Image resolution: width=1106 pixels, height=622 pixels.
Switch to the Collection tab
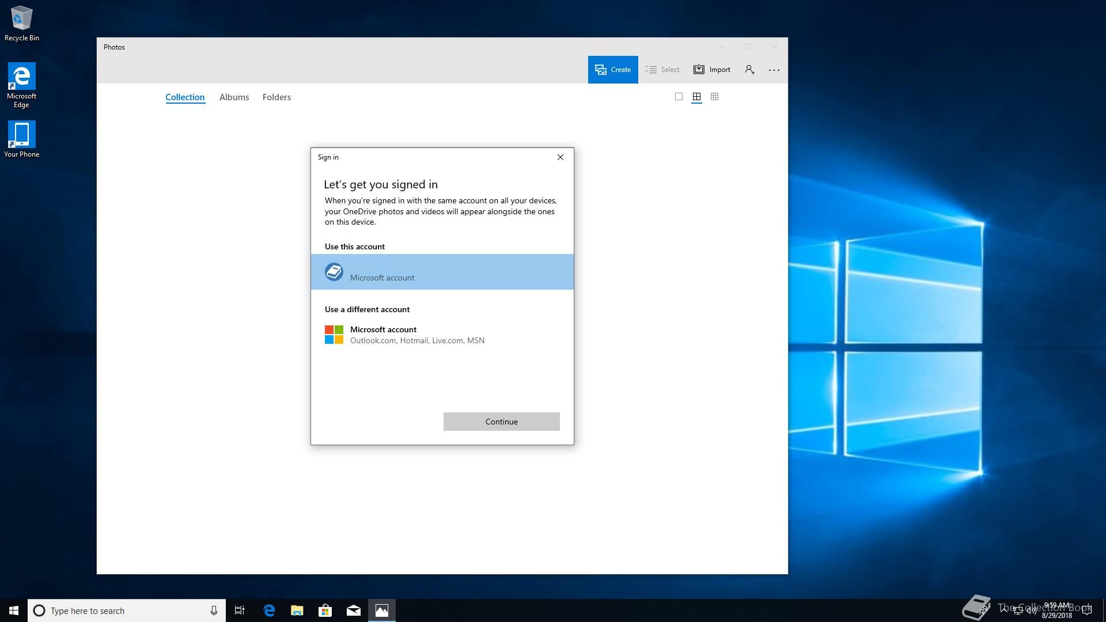pyautogui.click(x=185, y=97)
